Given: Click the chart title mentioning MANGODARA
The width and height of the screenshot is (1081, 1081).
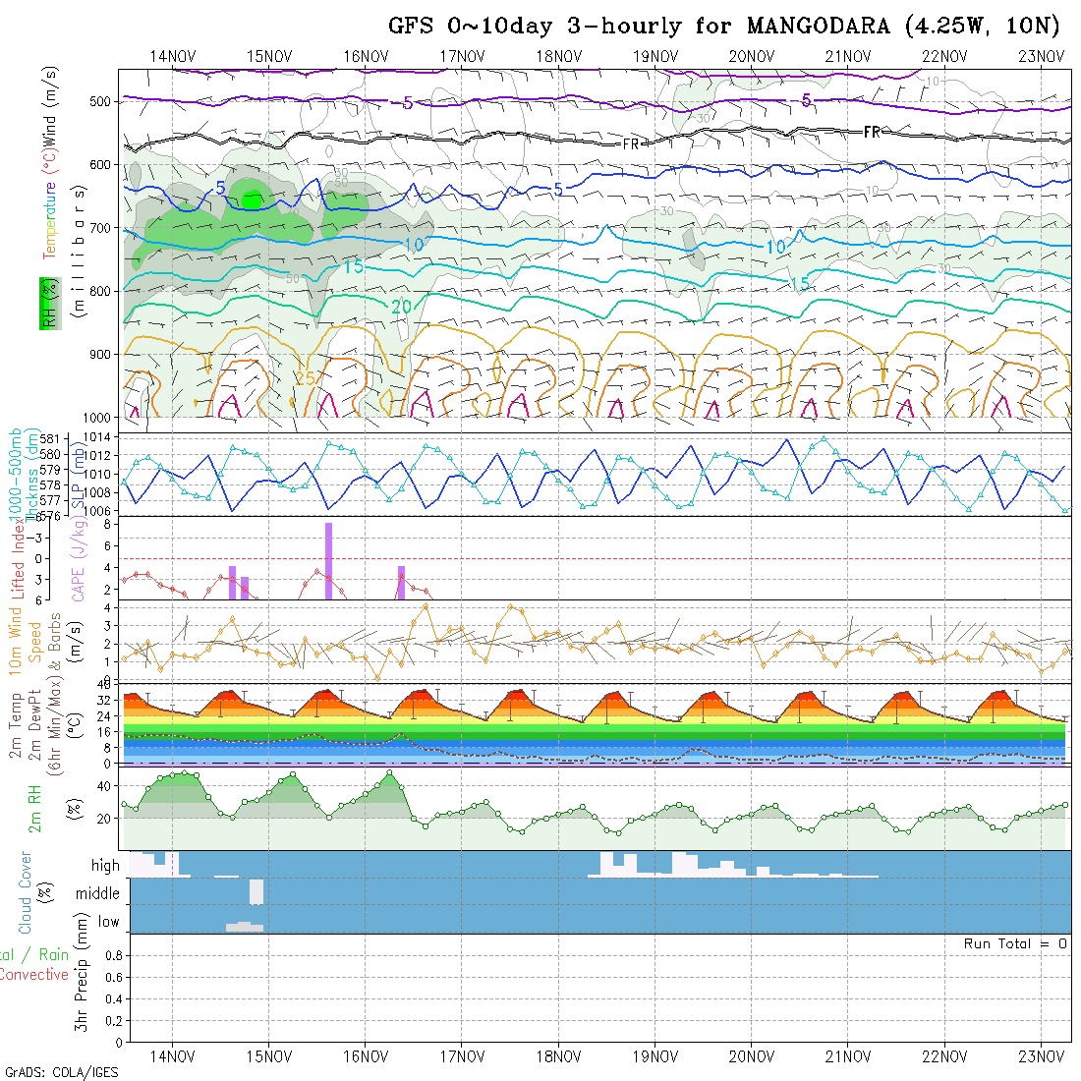Looking at the screenshot, I should (x=725, y=27).
